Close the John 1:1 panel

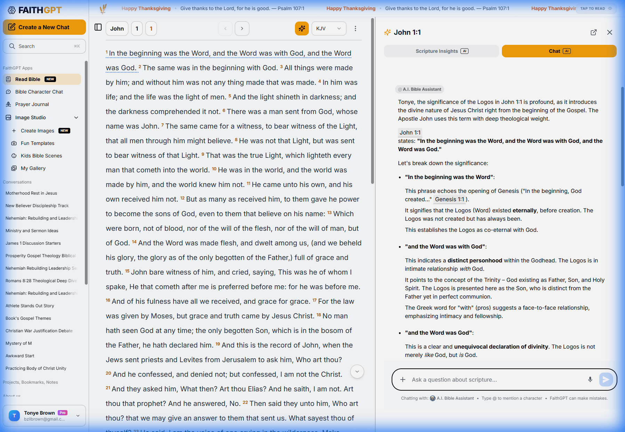(x=610, y=32)
